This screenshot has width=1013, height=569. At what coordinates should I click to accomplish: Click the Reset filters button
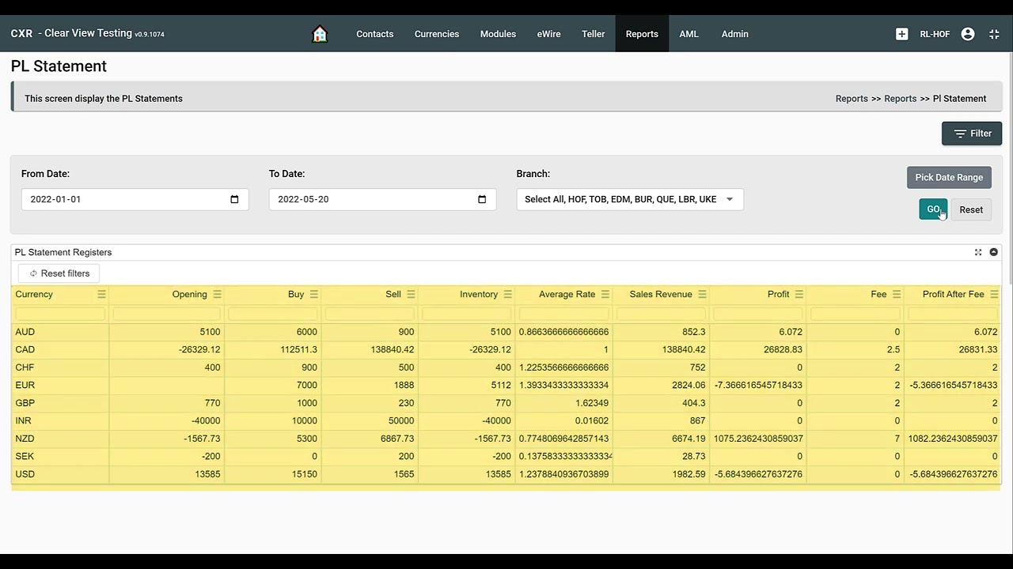59,273
